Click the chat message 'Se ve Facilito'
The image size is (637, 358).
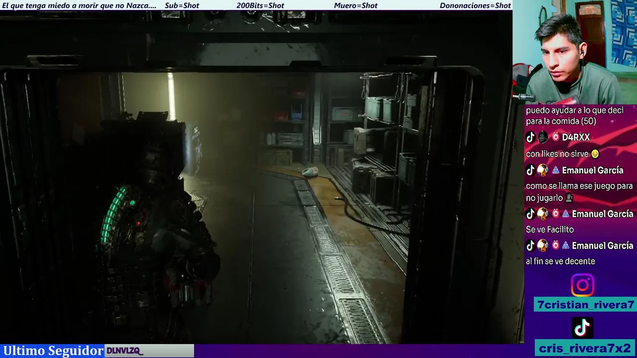pyautogui.click(x=550, y=230)
